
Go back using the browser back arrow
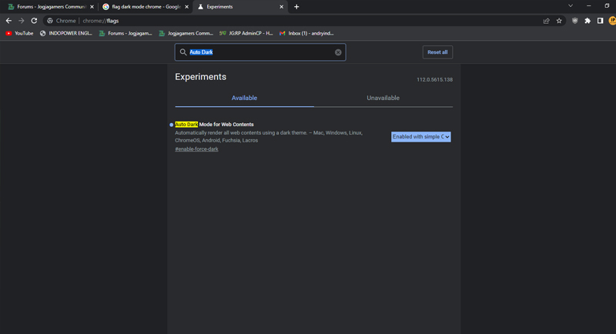pyautogui.click(x=8, y=21)
